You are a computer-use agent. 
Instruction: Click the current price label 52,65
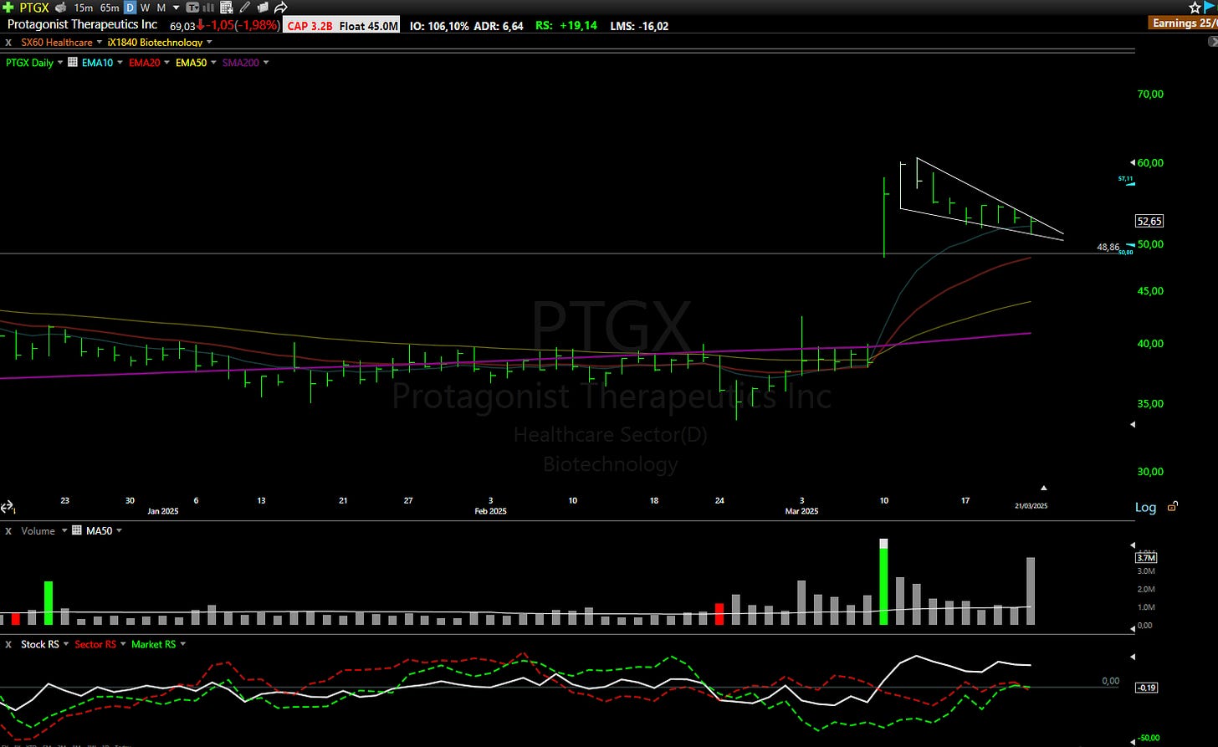coord(1149,221)
